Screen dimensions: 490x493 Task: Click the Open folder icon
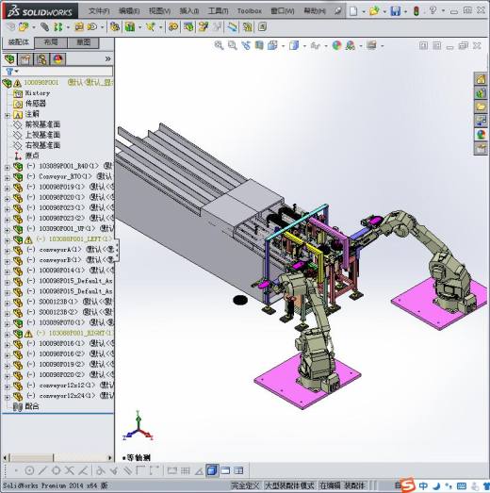pyautogui.click(x=374, y=11)
